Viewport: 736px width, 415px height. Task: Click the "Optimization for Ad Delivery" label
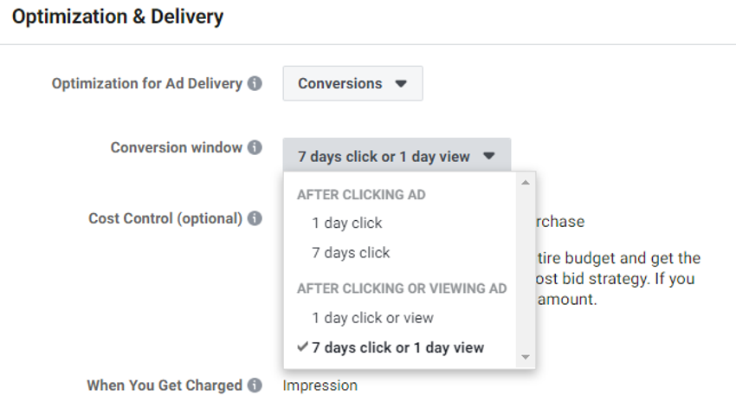point(146,84)
